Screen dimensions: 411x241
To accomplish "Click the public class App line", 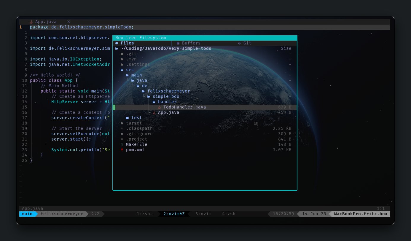I will coord(54,80).
